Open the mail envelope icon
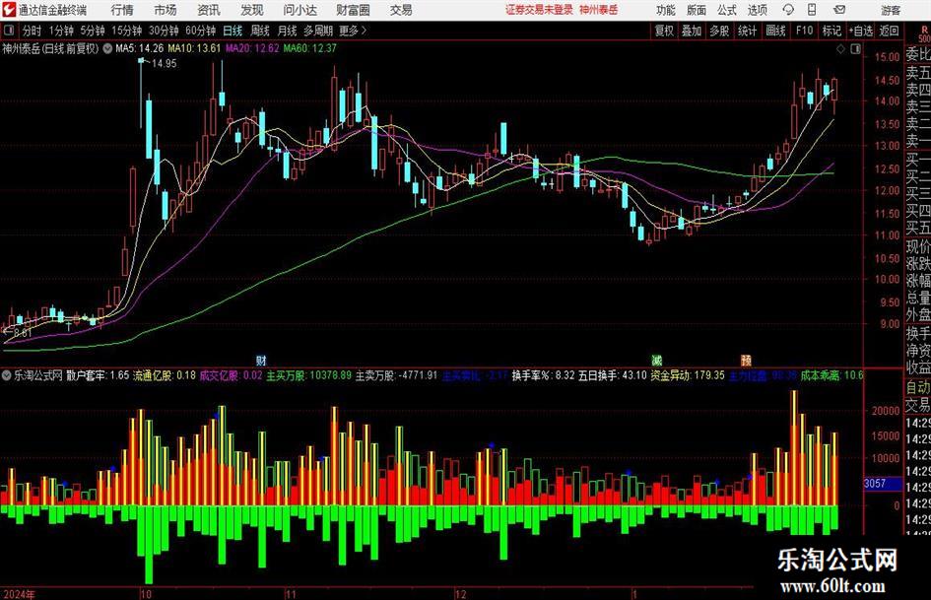This screenshot has width=931, height=600. [x=839, y=10]
